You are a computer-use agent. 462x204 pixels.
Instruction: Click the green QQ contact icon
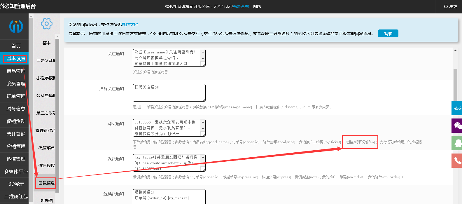click(457, 143)
